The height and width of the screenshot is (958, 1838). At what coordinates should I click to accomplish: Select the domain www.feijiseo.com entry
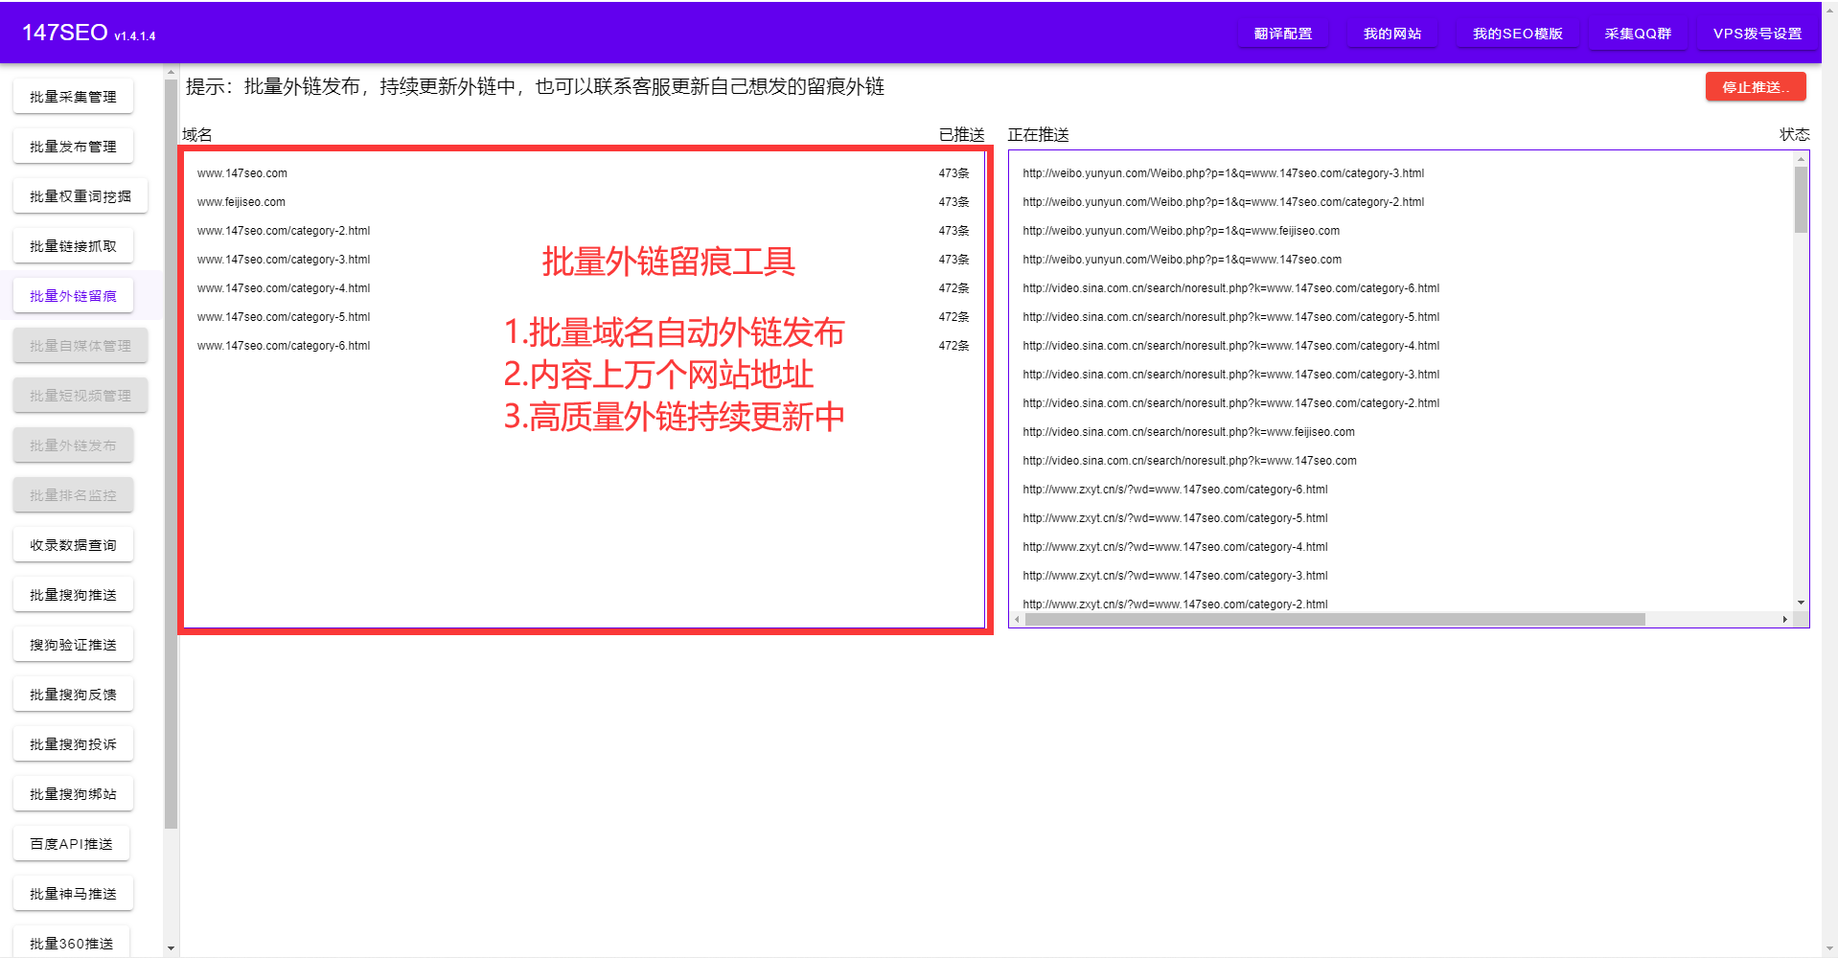click(x=241, y=201)
